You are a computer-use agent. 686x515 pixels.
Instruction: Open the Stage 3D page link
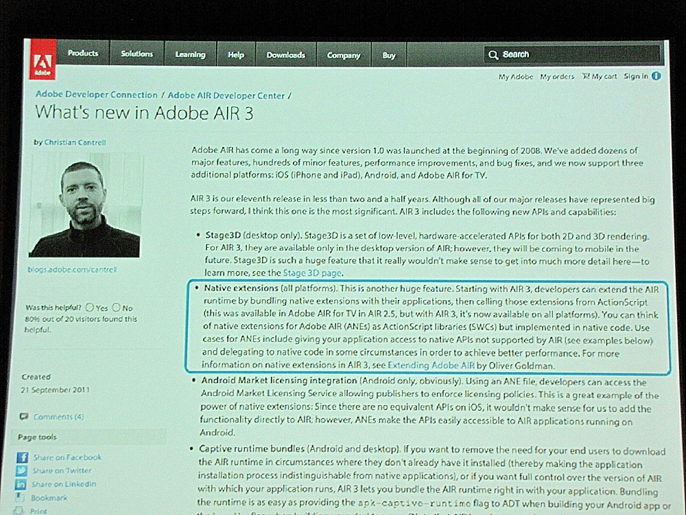point(312,273)
